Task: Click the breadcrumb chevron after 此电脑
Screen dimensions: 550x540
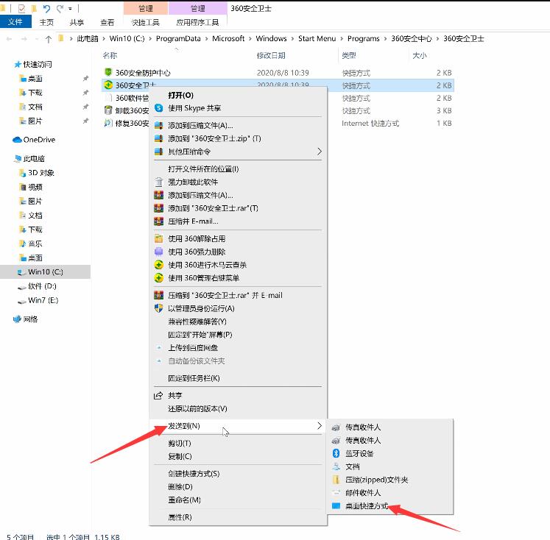Action: 104,39
